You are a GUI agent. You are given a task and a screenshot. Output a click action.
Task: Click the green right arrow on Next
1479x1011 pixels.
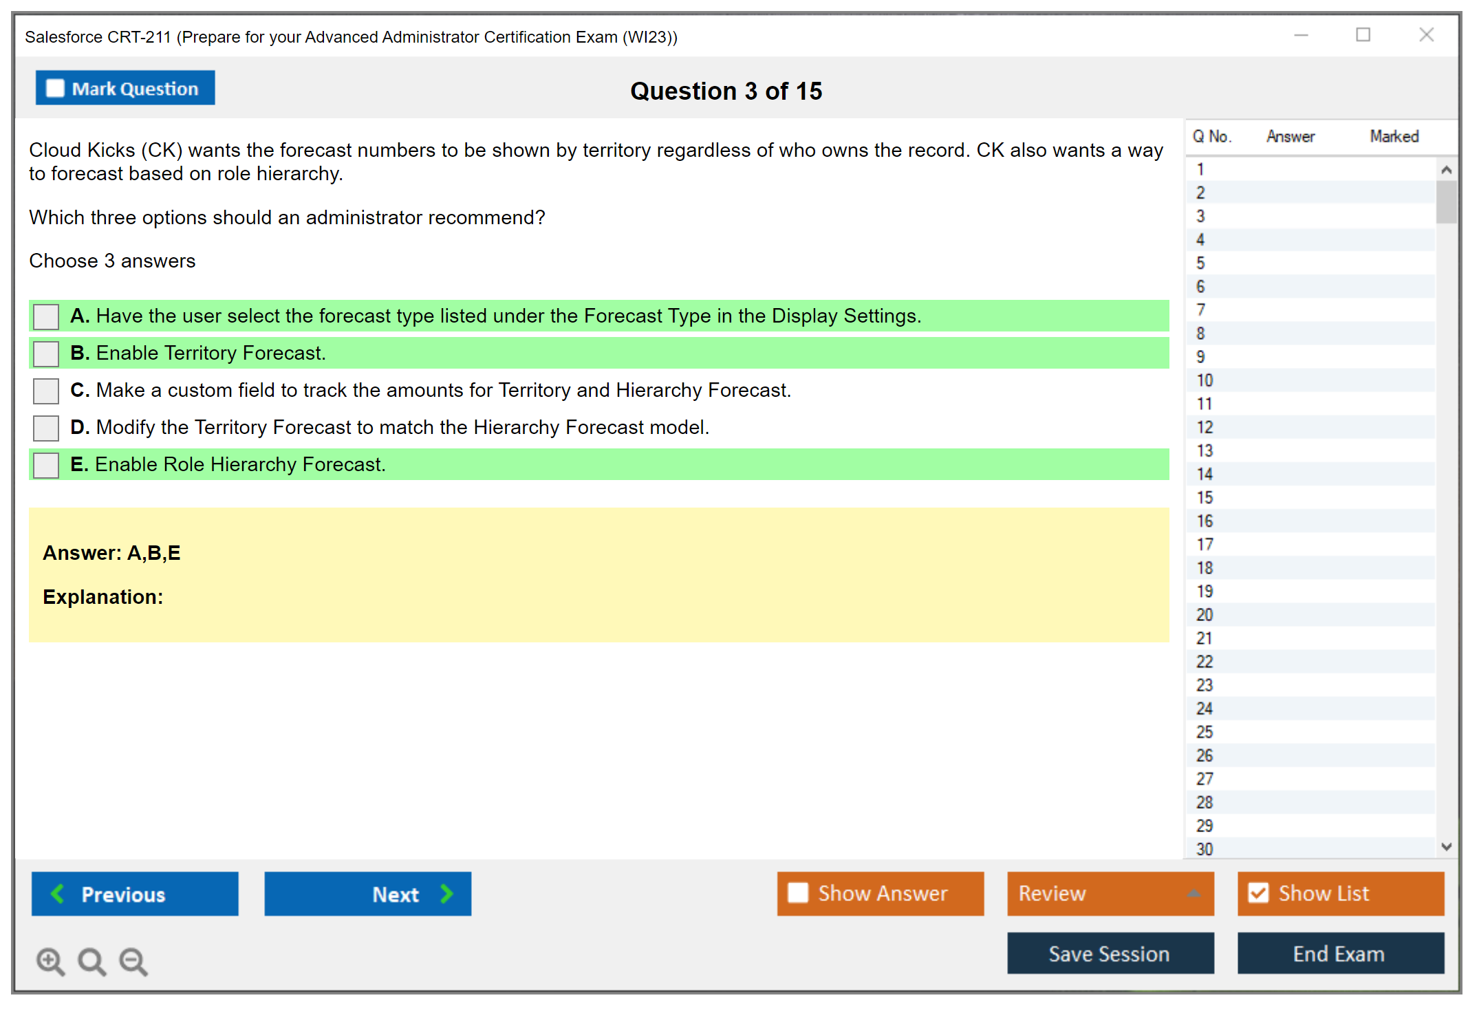point(446,893)
